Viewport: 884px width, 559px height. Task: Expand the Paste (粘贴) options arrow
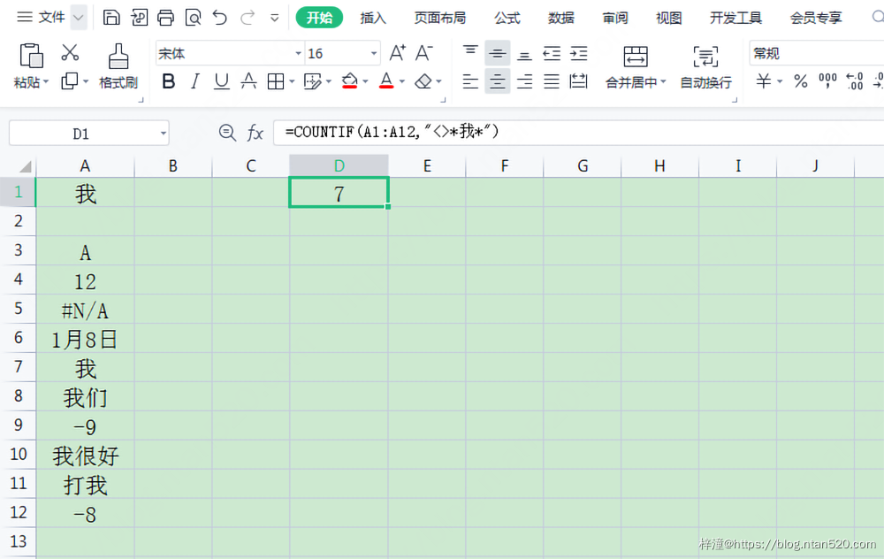point(46,81)
